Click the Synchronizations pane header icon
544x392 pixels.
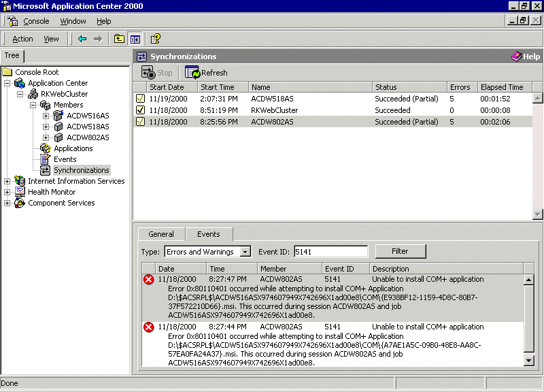tap(141, 56)
